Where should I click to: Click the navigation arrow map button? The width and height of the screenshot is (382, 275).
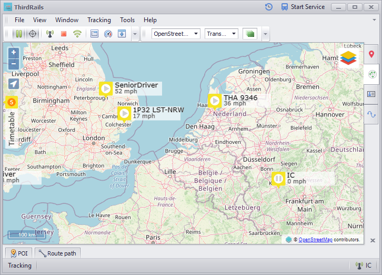14,84
